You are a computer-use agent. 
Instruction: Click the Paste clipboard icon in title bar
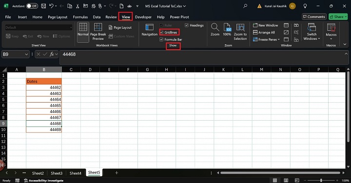coord(70,6)
